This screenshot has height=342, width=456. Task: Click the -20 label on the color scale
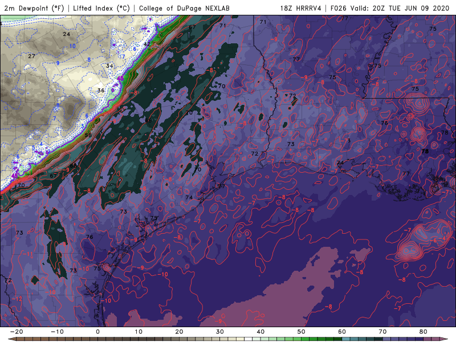point(17,332)
